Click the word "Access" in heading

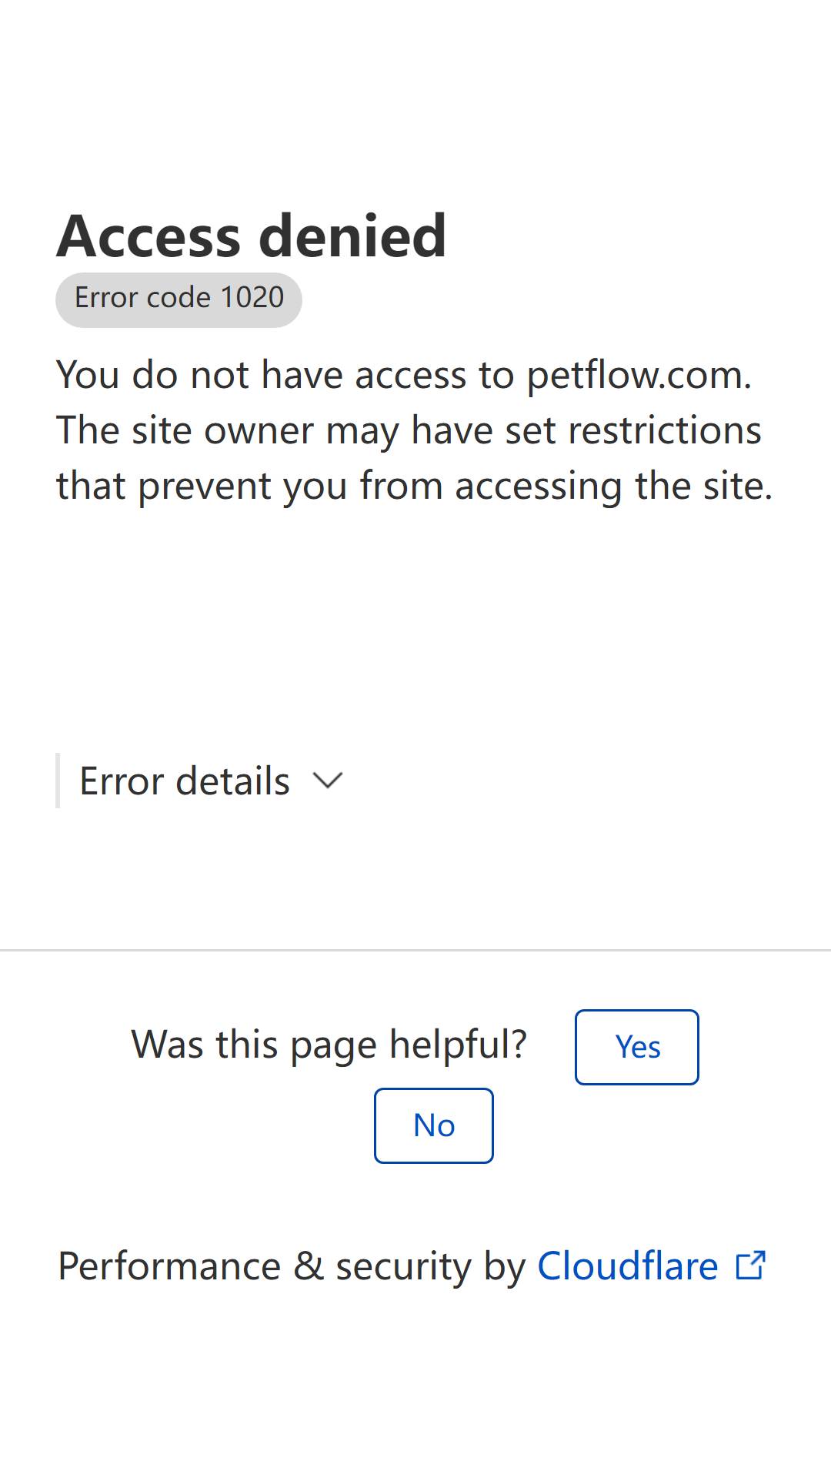pyautogui.click(x=149, y=236)
